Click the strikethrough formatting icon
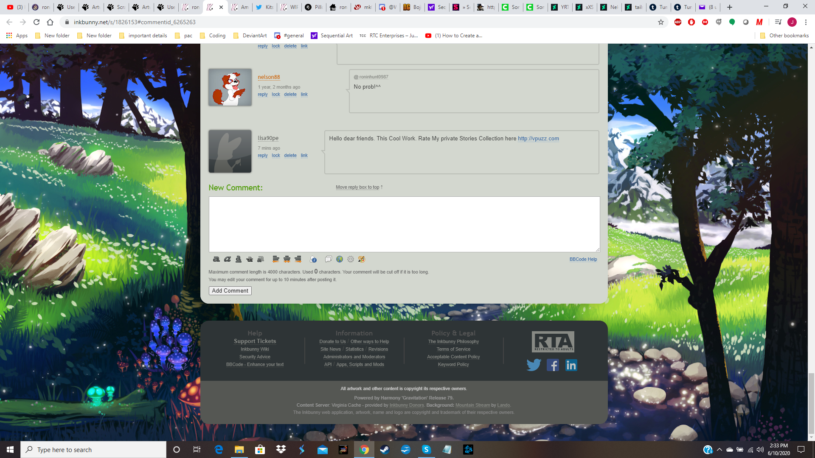The image size is (815, 458). pyautogui.click(x=249, y=259)
